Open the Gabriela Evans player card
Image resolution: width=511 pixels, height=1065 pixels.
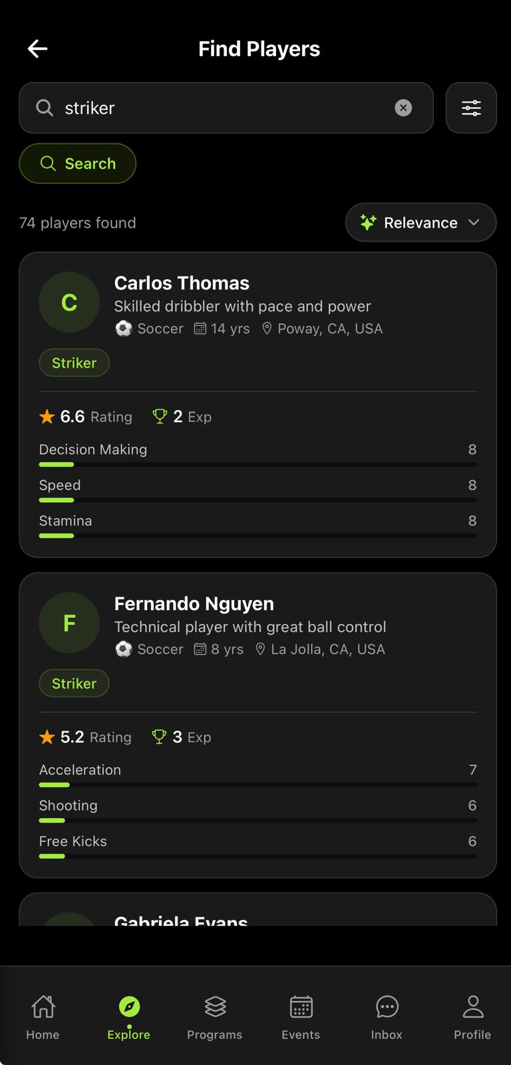point(258,910)
